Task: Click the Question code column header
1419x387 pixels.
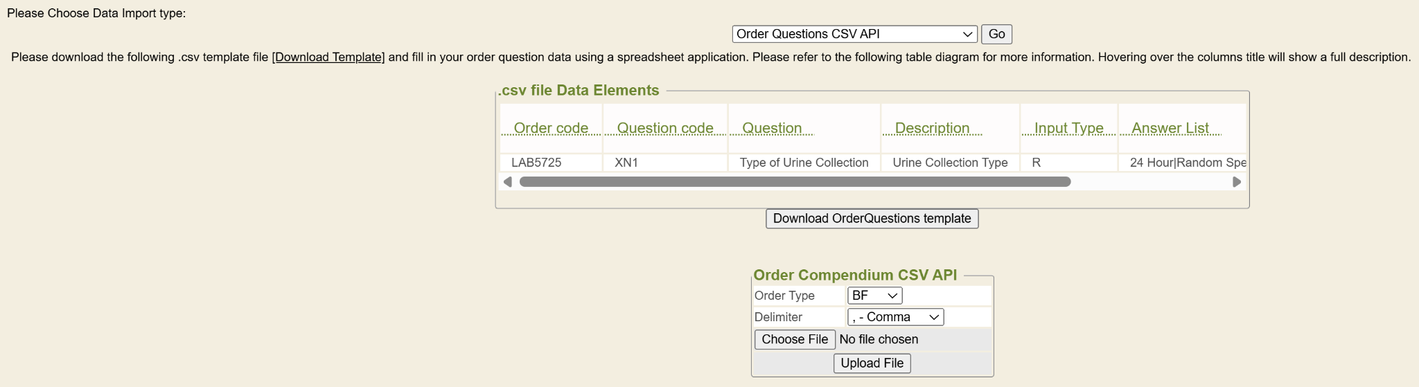Action: 665,128
